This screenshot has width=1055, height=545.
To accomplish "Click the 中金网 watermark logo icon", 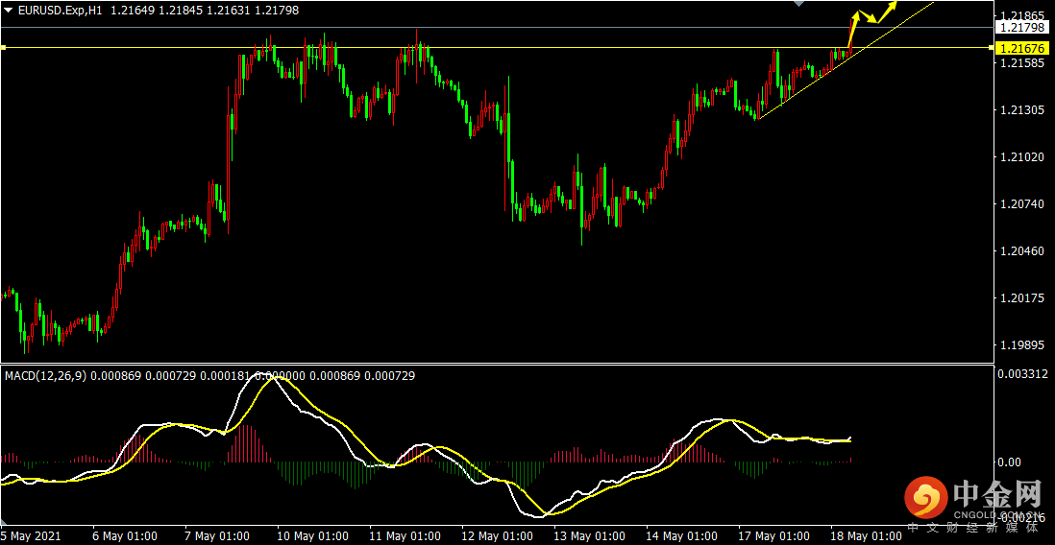I will pyautogui.click(x=926, y=498).
